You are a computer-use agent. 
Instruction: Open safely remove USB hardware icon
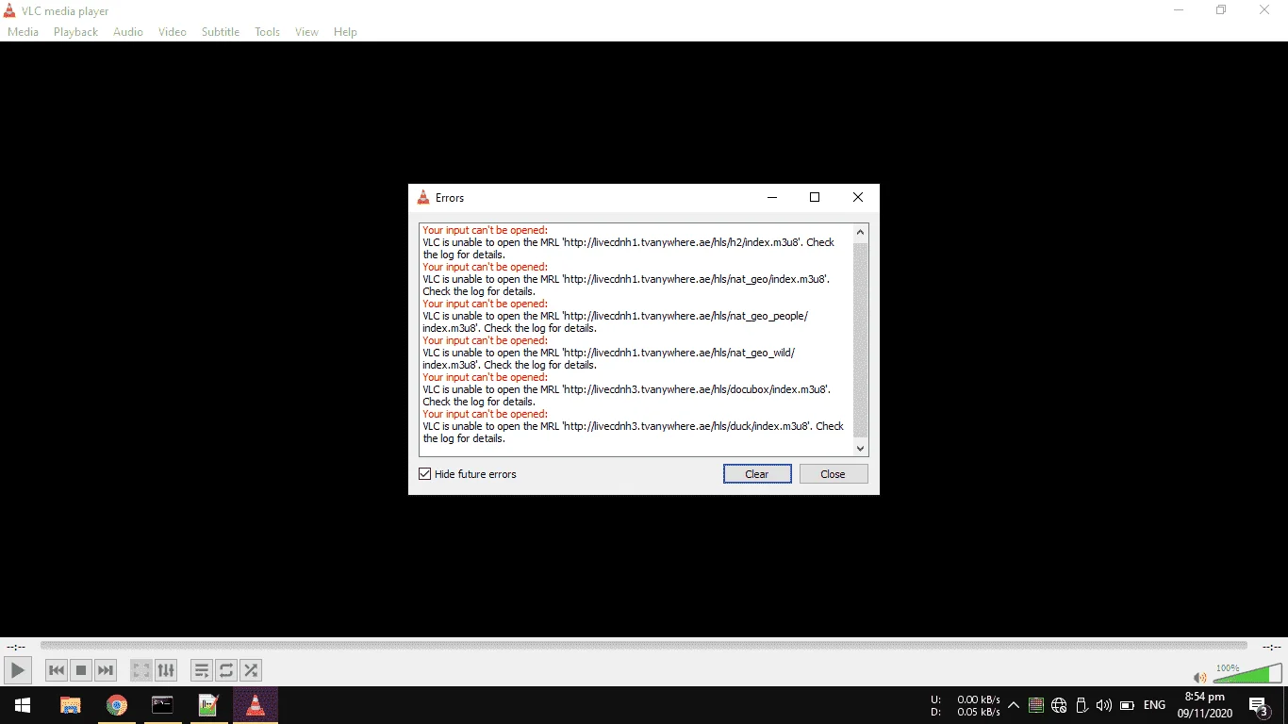pos(1082,705)
